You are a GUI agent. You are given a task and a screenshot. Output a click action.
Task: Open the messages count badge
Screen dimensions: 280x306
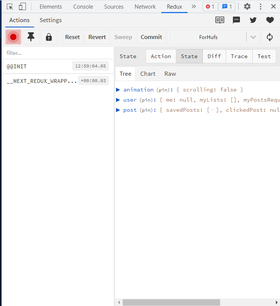[227, 7]
